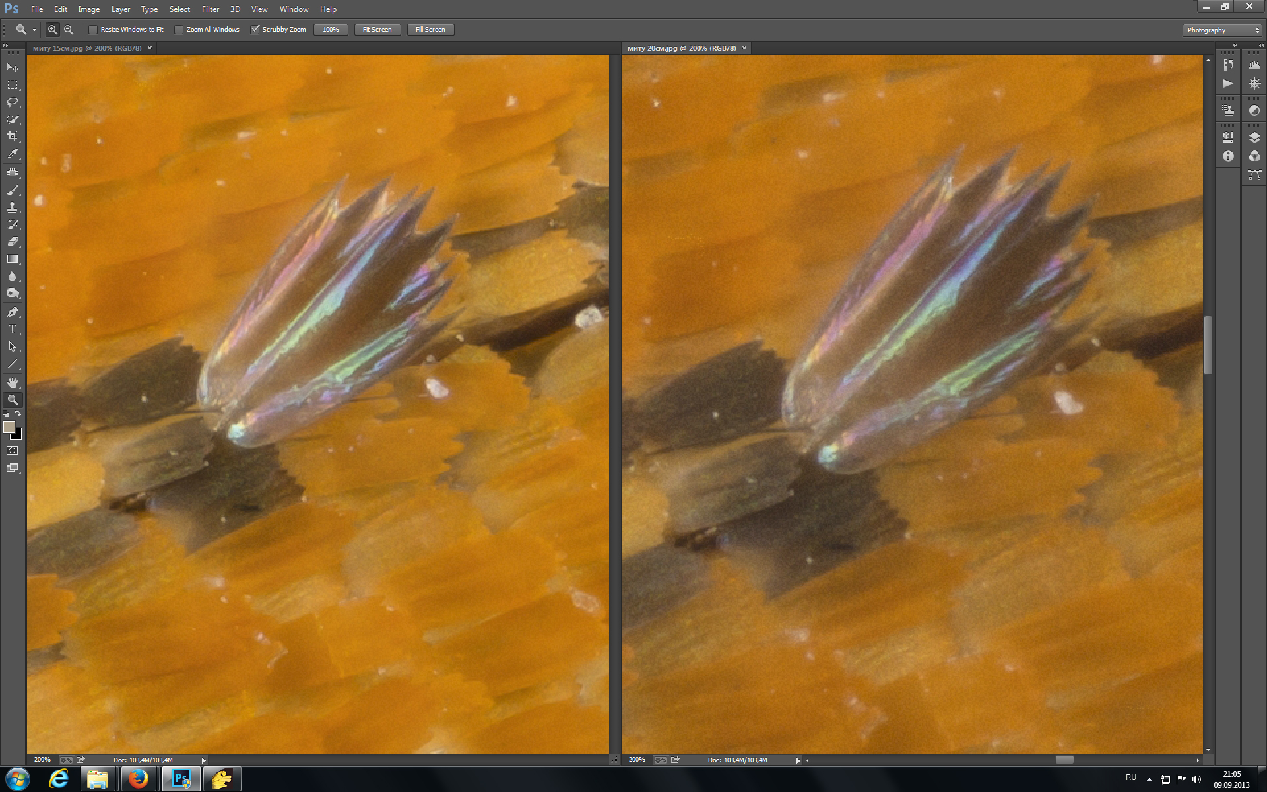Select the Hand tool
Image resolution: width=1267 pixels, height=792 pixels.
tap(13, 382)
